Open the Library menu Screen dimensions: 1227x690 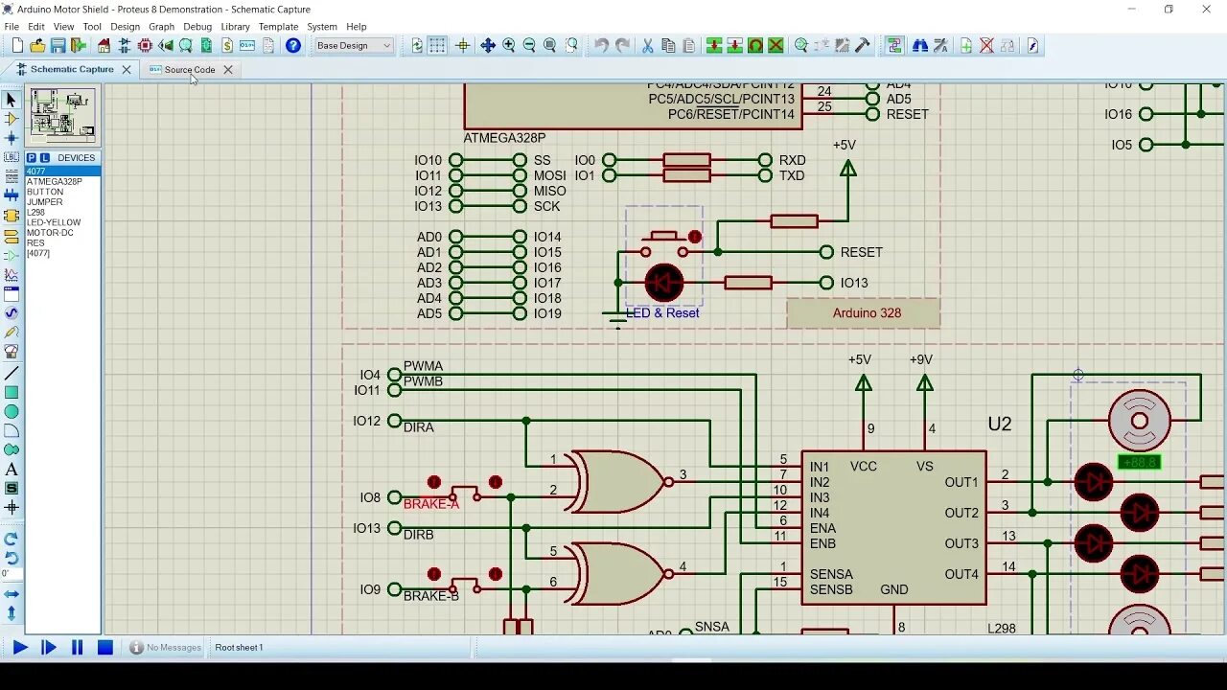click(x=235, y=27)
